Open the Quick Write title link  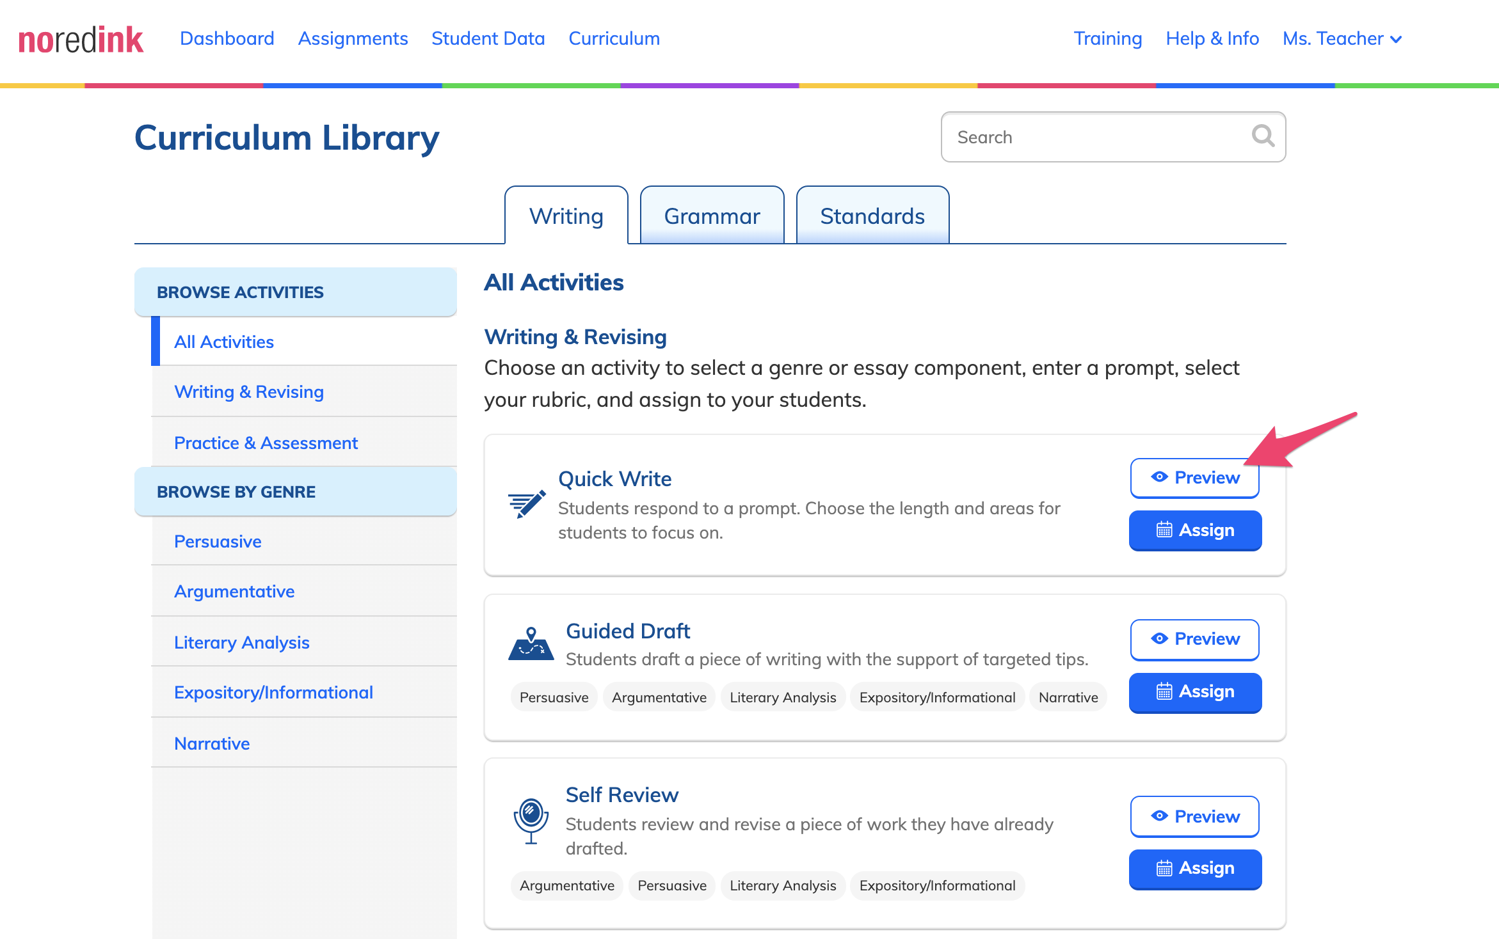(x=614, y=478)
